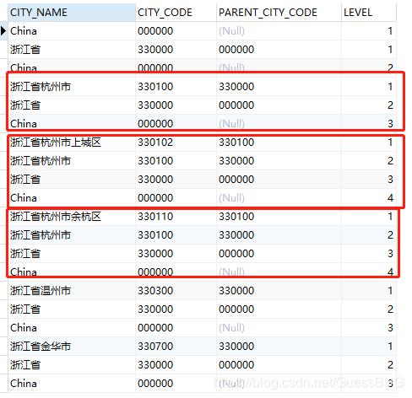Click the 浙江省杭州市 name cell with LEVEL 1
Viewport: 412px width, 398px height.
[x=72, y=87]
